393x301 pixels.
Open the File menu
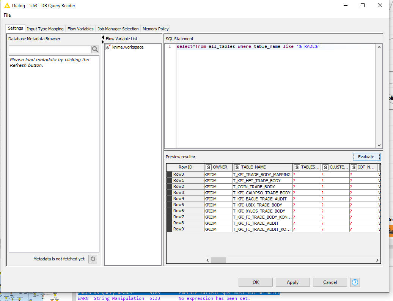pos(7,15)
